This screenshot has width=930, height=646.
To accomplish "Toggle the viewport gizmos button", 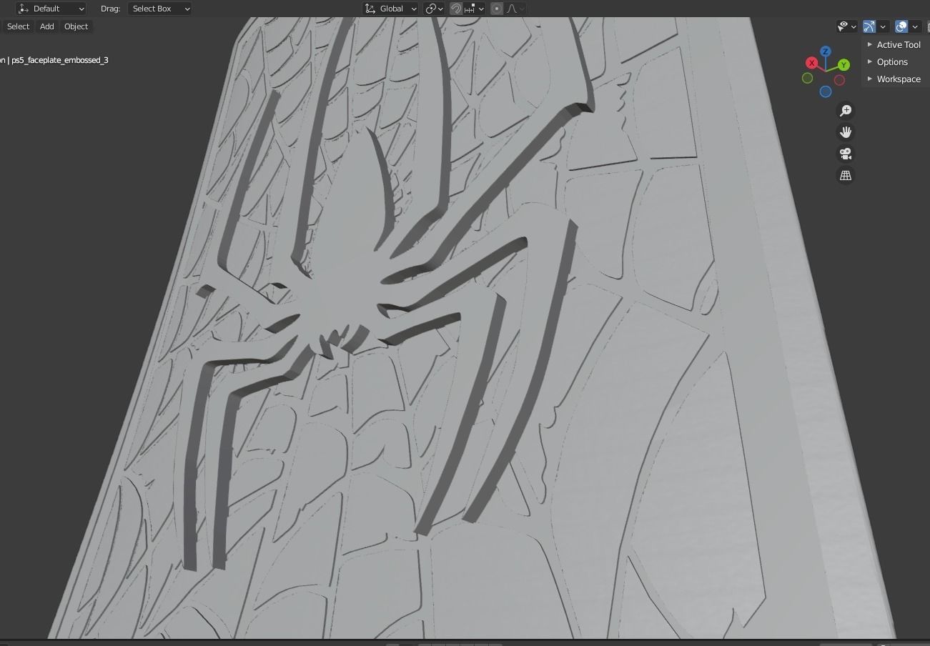I will [869, 26].
